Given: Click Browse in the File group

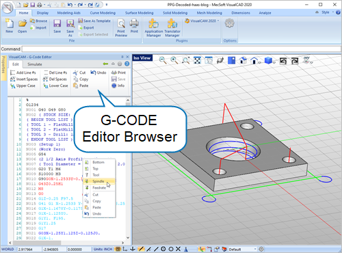Looking at the screenshot, I should point(38,21).
